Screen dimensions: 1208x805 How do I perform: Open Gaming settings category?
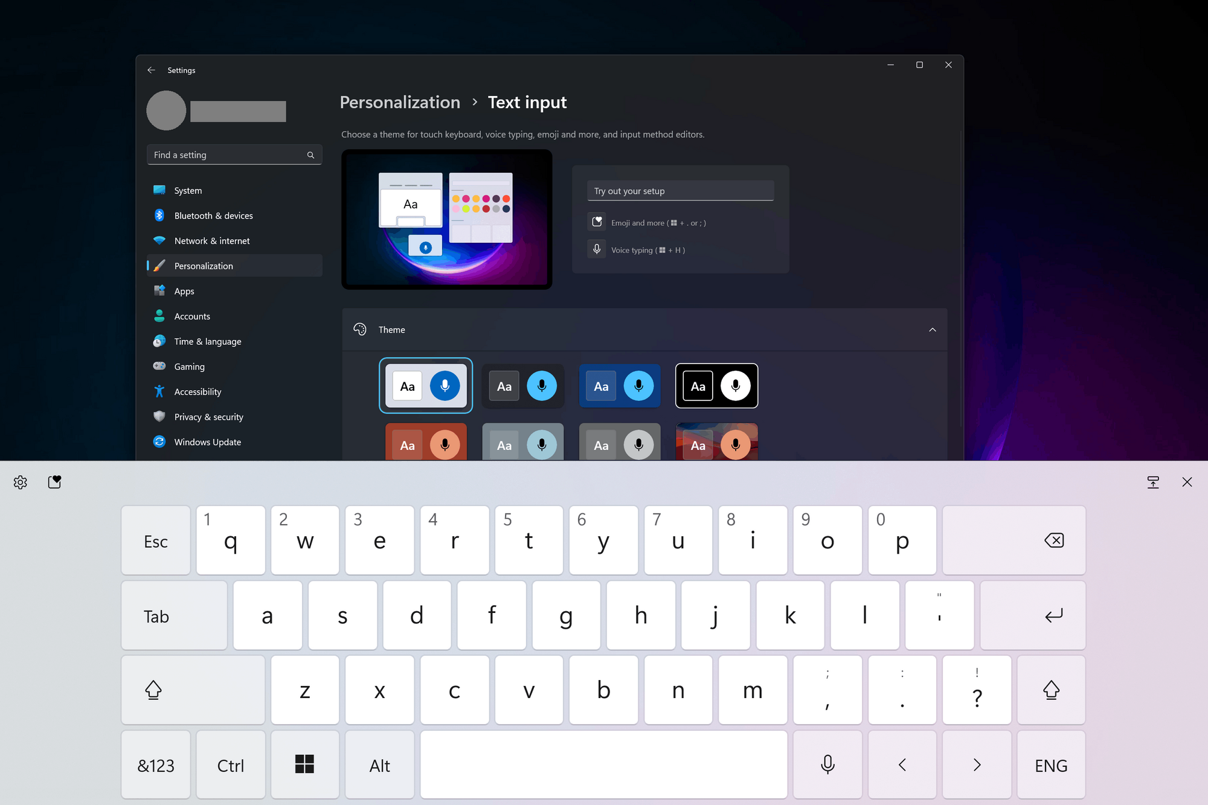tap(234, 367)
